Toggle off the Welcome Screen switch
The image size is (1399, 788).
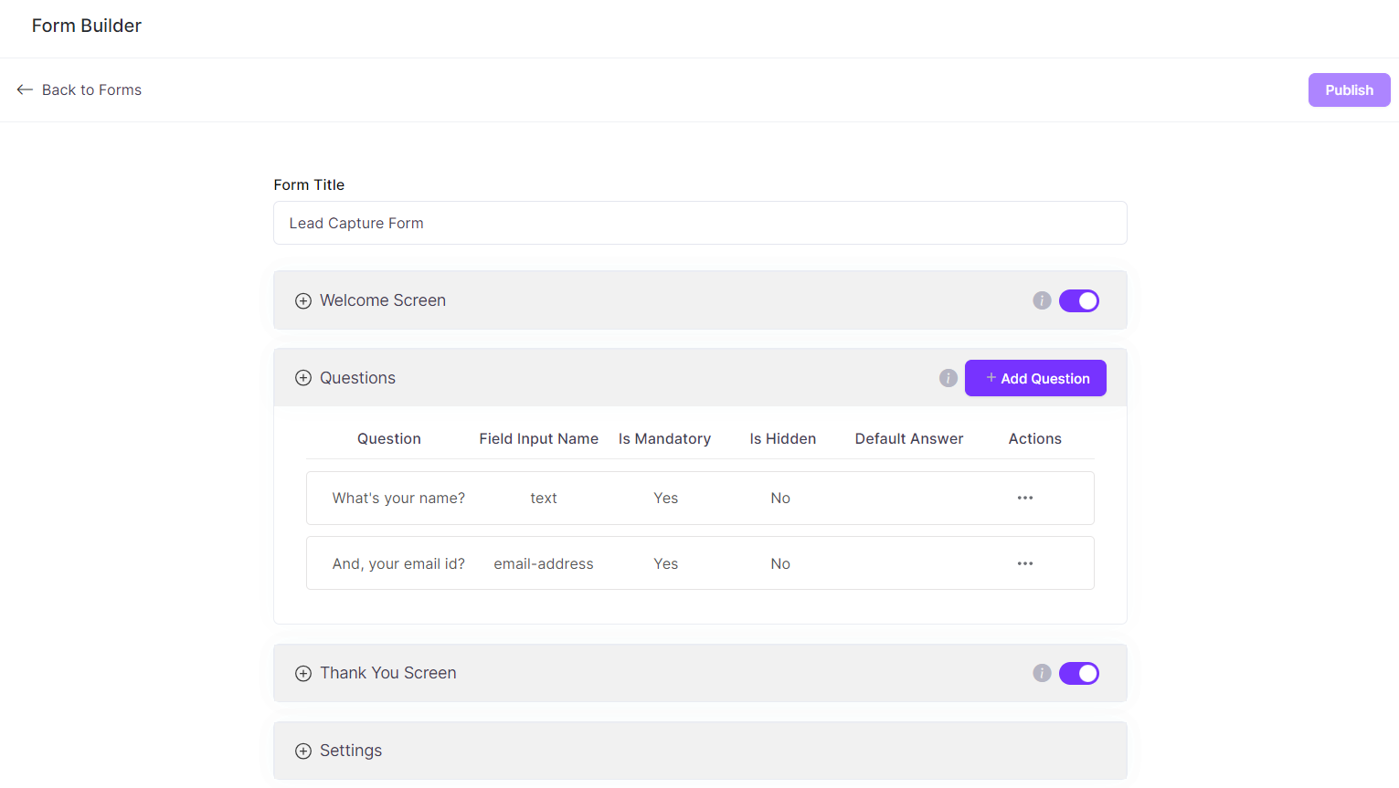point(1079,300)
